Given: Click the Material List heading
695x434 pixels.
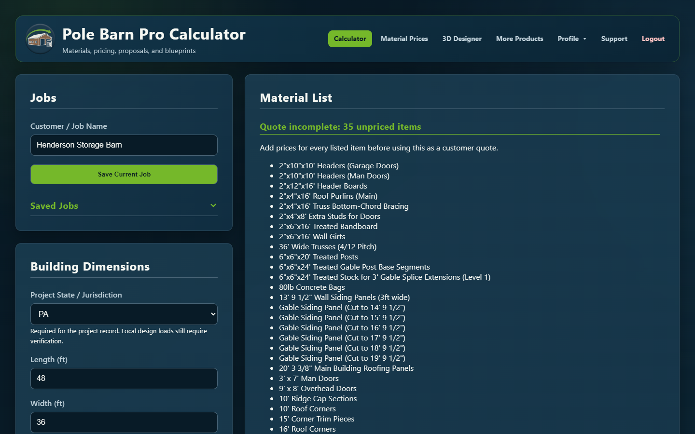Looking at the screenshot, I should [x=296, y=98].
